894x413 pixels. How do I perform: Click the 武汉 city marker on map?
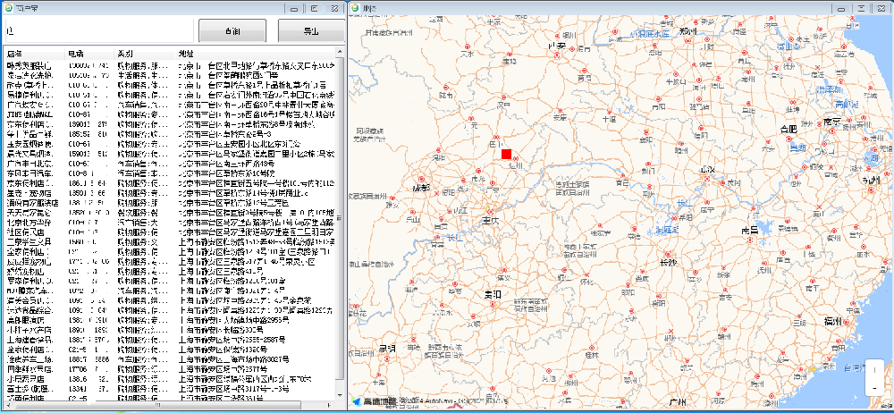tap(707, 179)
